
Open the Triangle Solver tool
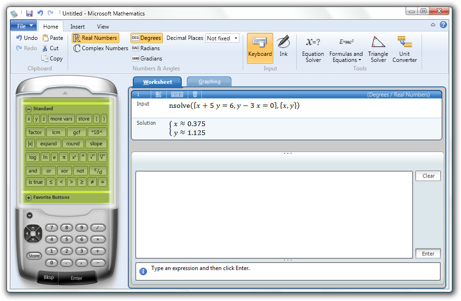[378, 49]
